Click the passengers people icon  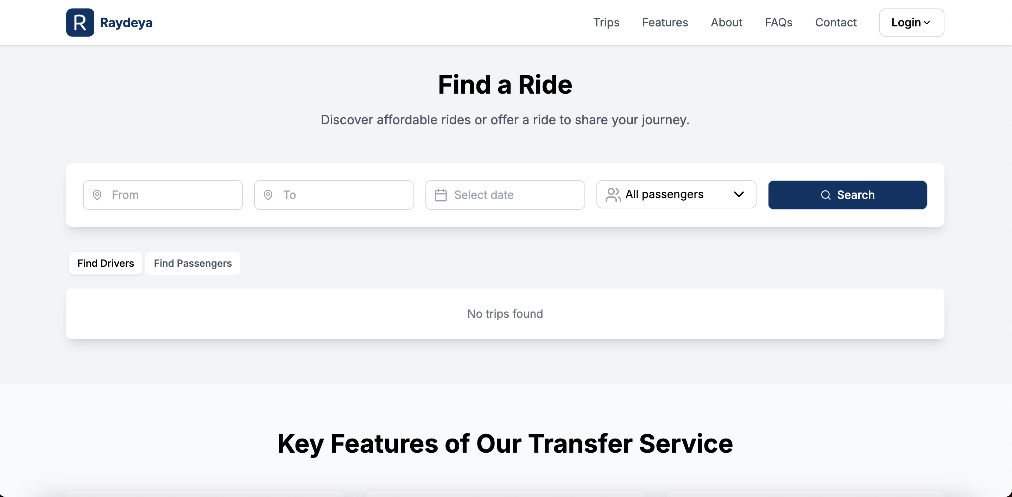pos(613,195)
